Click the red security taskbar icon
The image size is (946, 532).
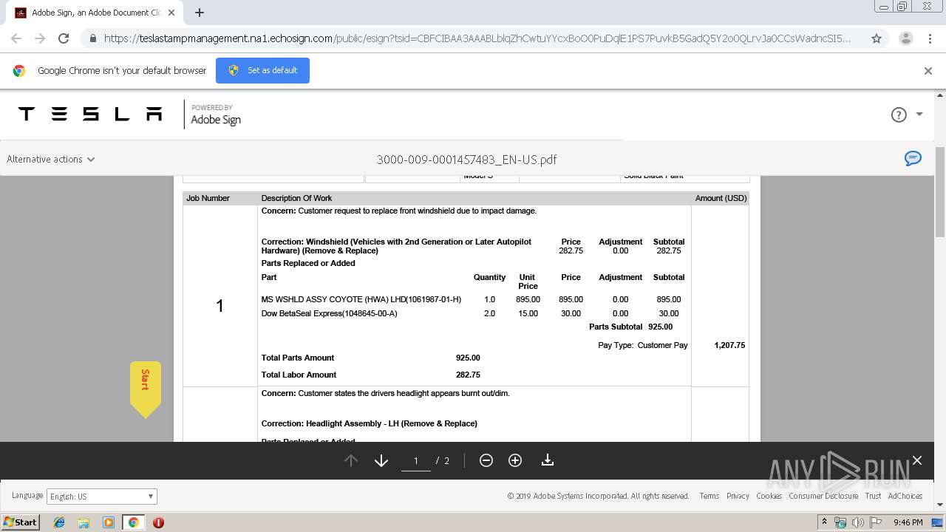point(158,522)
